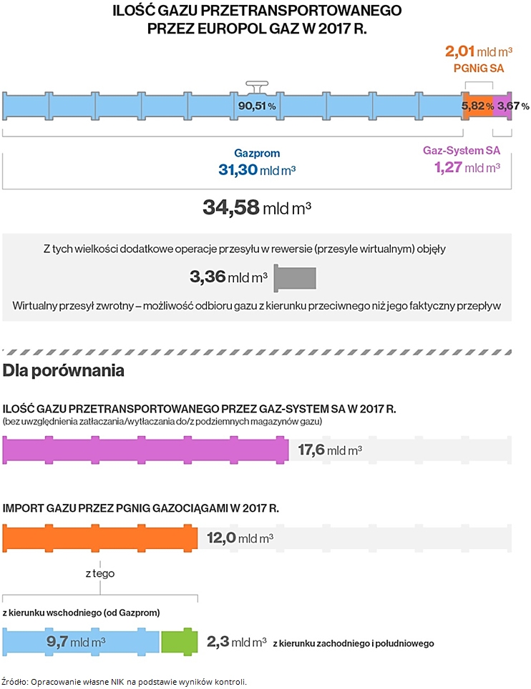Click the 'Źródło' source footnote at the bottom
Image resolution: width=531 pixels, height=689 pixels.
[125, 681]
